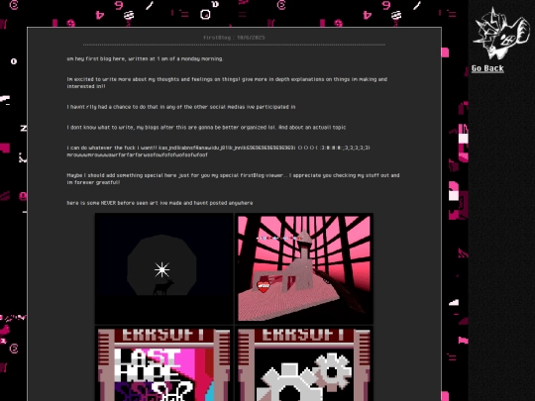Screen dimensions: 535x401
Task: Click the line 'I can do whatever the fuck I want'
Action: click(218, 151)
